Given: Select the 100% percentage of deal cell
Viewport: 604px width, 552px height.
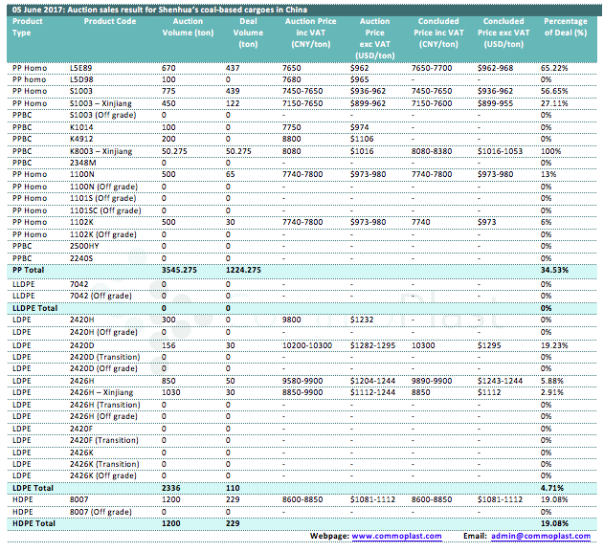Looking at the screenshot, I should (552, 150).
